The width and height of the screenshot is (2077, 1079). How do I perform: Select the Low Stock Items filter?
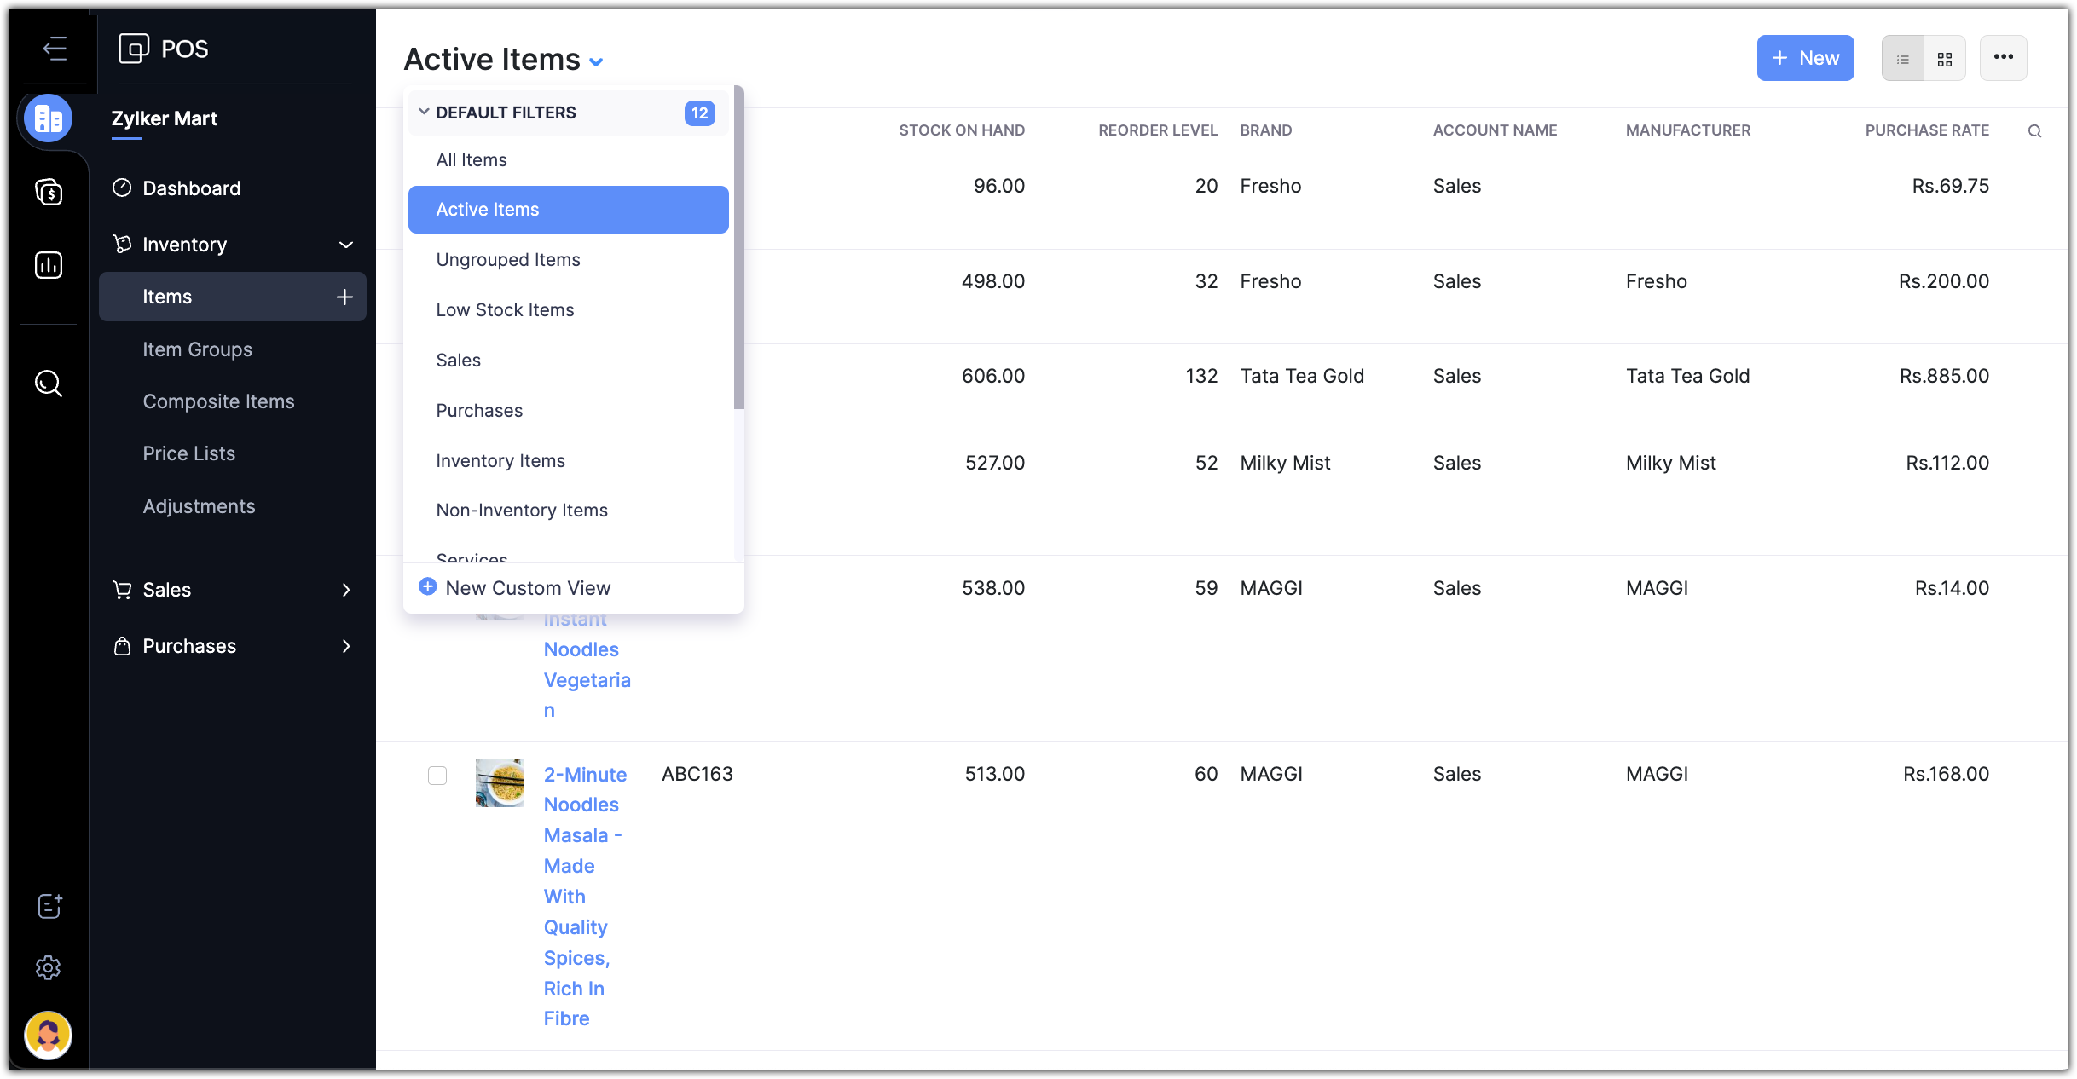click(505, 310)
